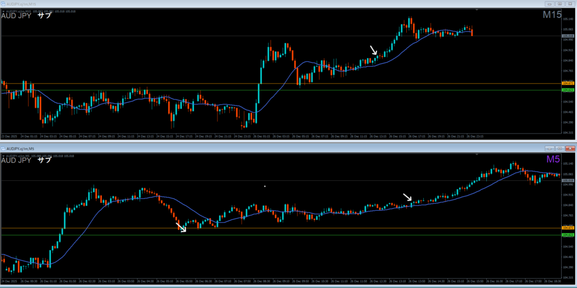Select the orange 104.672 price label on M15 chart

[567, 83]
